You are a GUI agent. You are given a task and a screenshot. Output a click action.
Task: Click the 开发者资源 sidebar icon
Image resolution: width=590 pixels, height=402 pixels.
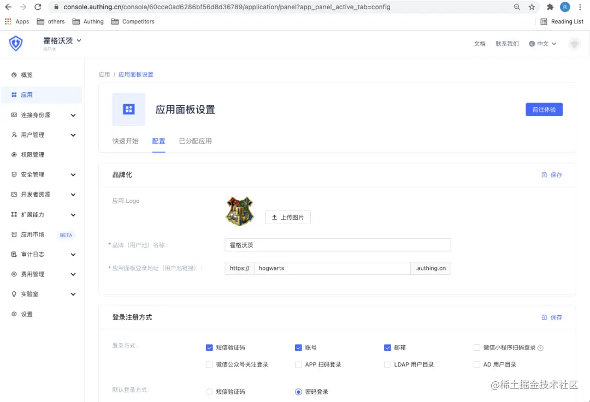pos(14,194)
